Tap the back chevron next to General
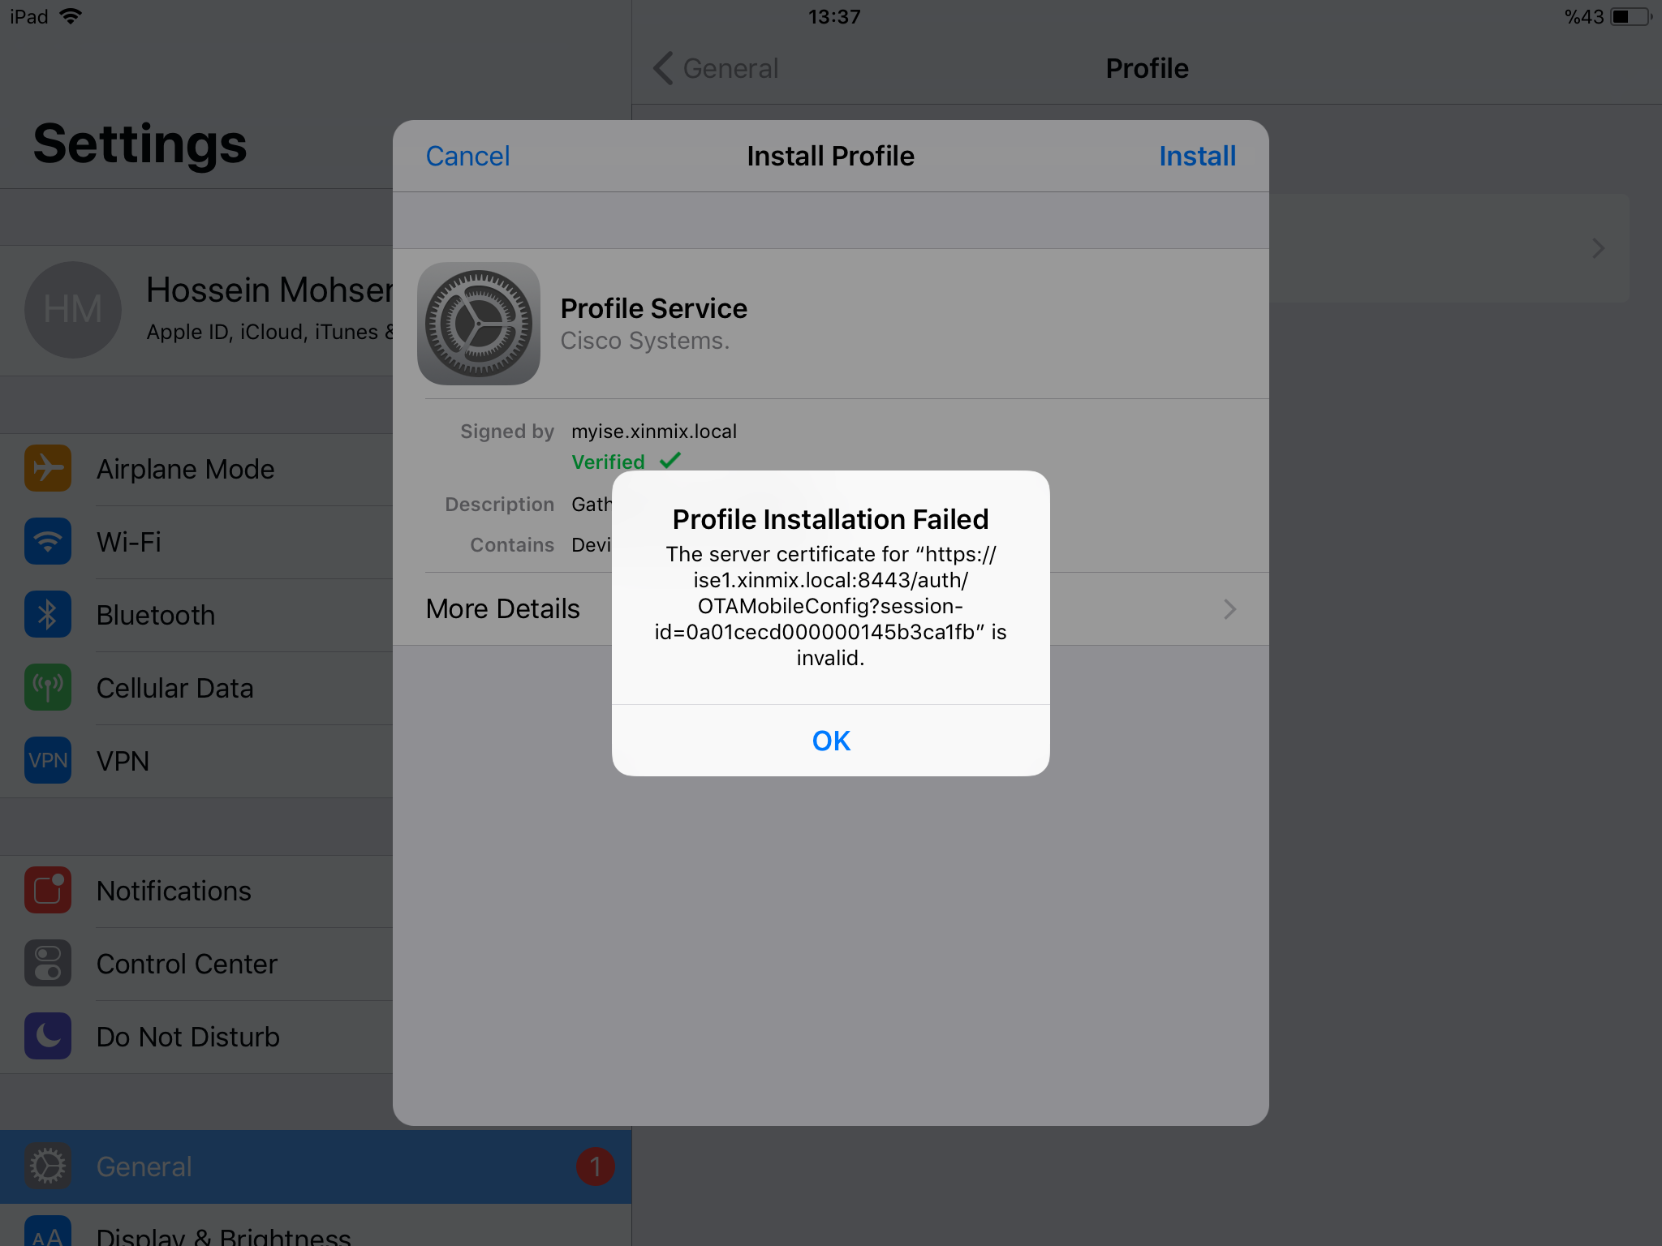The image size is (1662, 1246). click(x=663, y=68)
